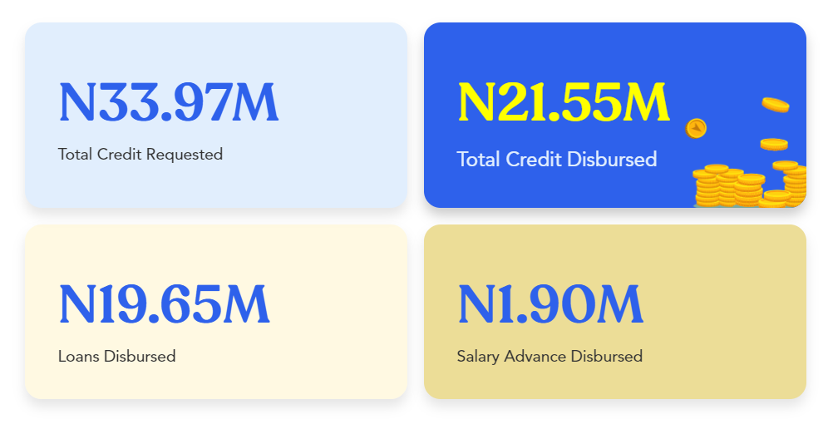Image resolution: width=833 pixels, height=434 pixels.
Task: Click the N19.65M loans amount
Action: pyautogui.click(x=164, y=304)
